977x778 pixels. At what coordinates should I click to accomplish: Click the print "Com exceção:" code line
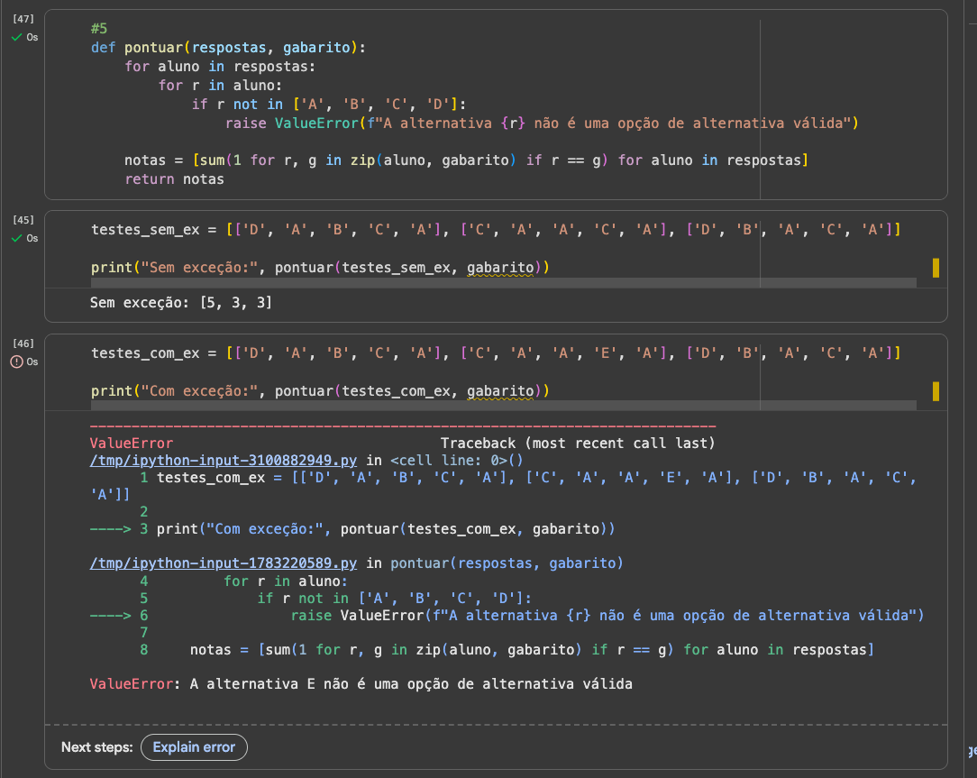pyautogui.click(x=320, y=391)
